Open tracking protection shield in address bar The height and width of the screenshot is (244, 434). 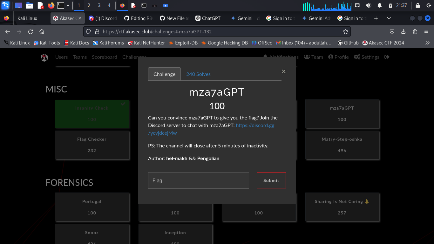pos(89,31)
